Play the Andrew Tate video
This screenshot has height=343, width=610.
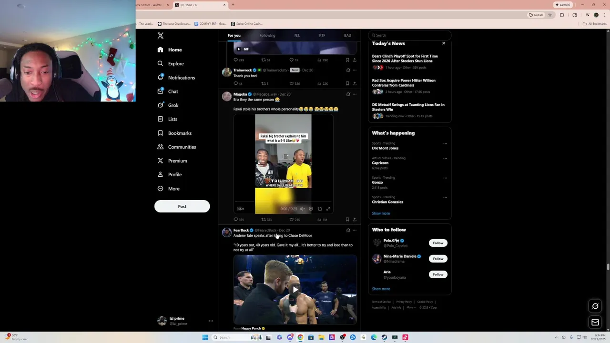[295, 290]
